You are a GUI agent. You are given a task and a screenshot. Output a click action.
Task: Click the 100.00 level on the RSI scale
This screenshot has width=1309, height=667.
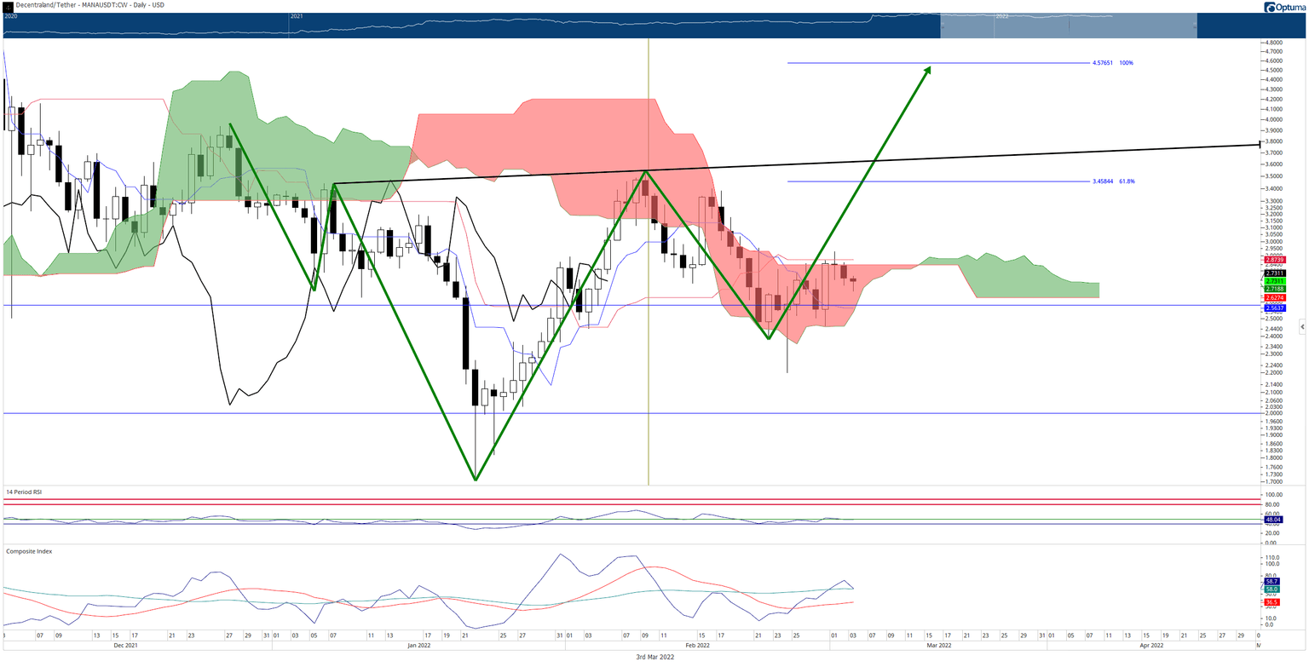coord(1276,495)
